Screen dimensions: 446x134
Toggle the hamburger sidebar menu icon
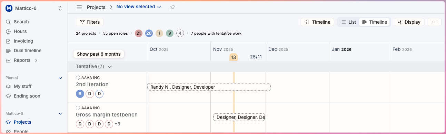[79, 7]
